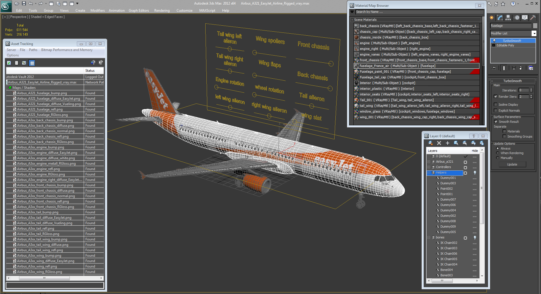Open the Motion panel tab icon
The width and height of the screenshot is (541, 294).
pyautogui.click(x=517, y=18)
